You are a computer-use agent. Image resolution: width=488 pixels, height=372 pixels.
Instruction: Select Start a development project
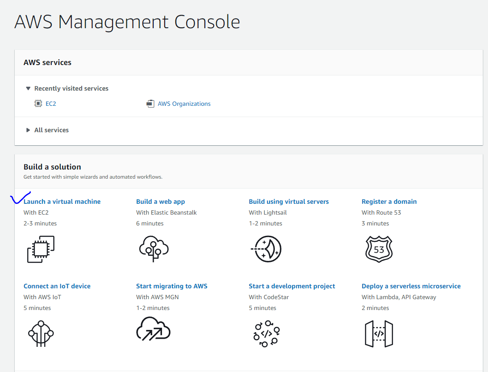(x=292, y=286)
